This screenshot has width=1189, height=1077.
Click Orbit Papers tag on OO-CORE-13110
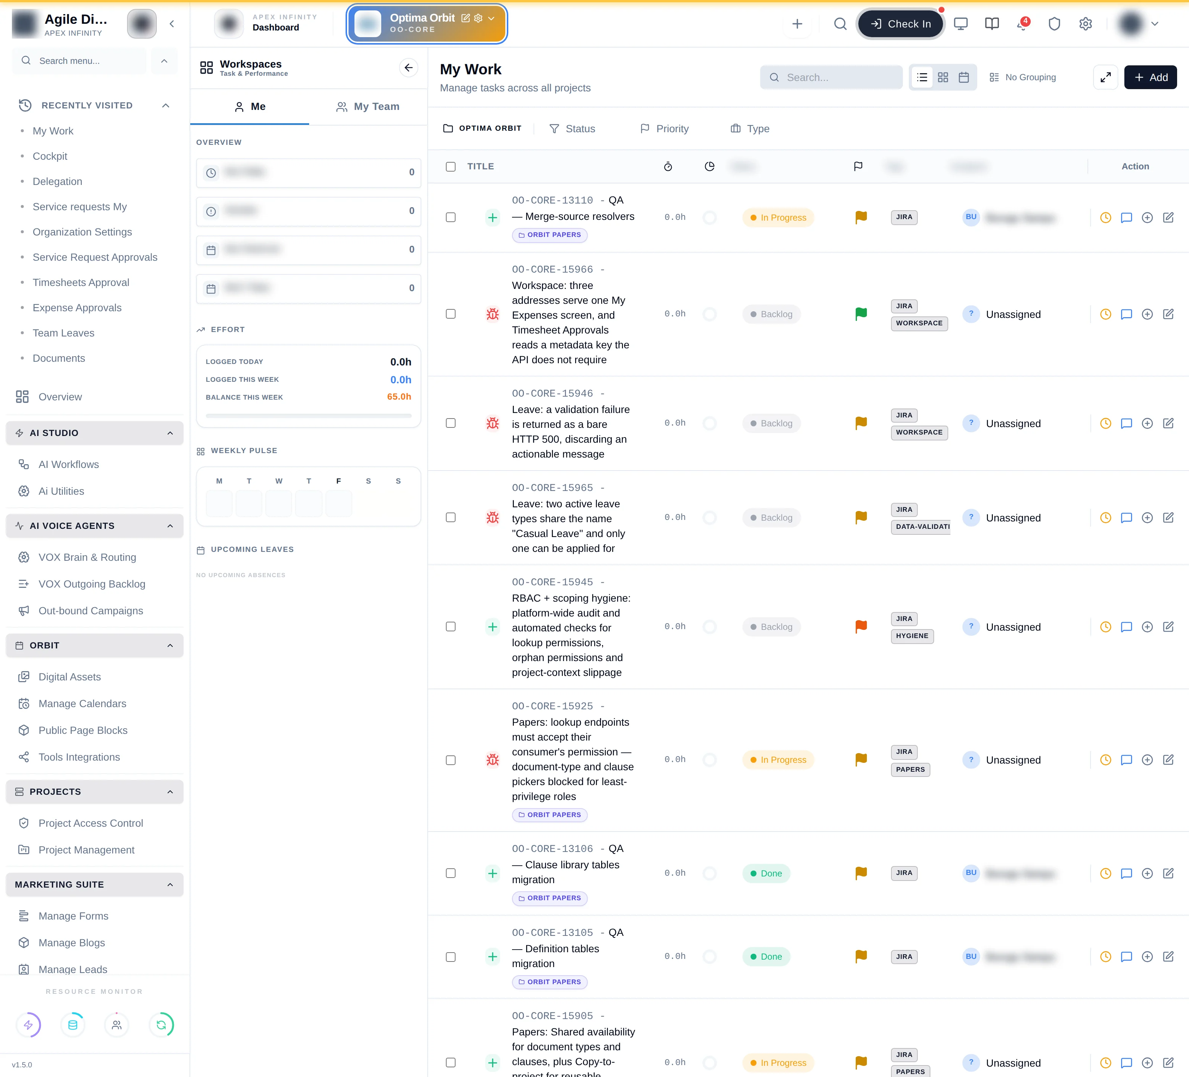(x=550, y=235)
